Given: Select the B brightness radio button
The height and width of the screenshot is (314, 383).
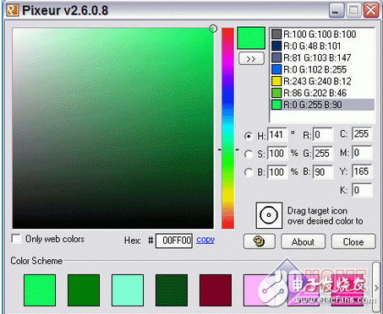Looking at the screenshot, I should (249, 172).
